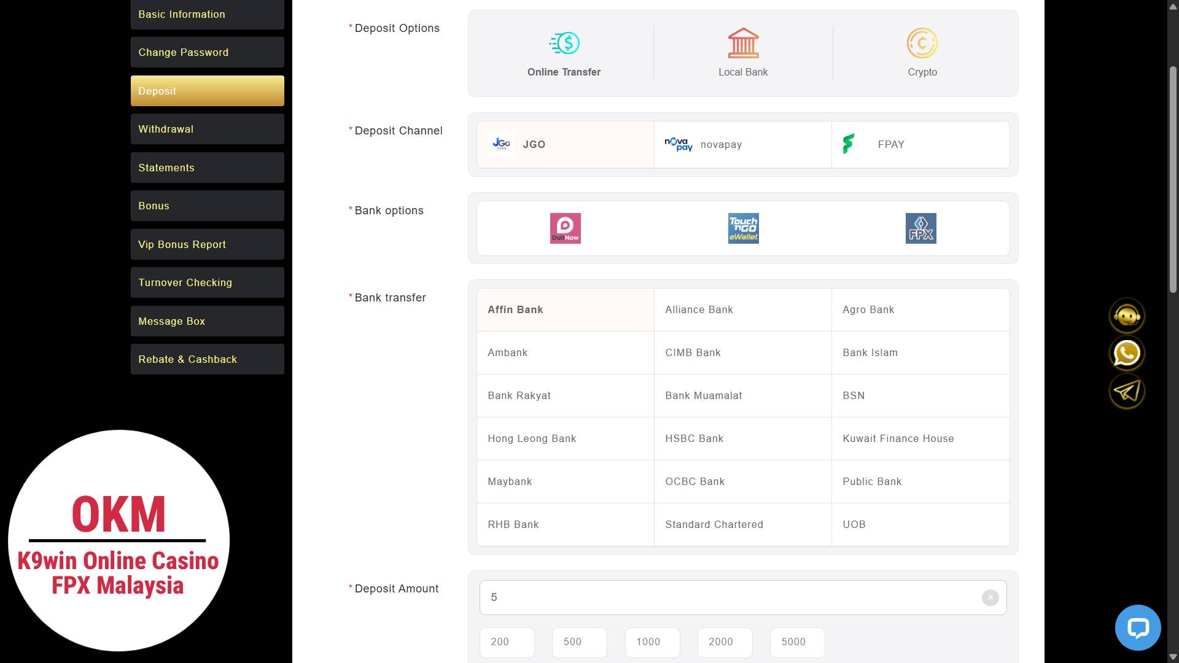Set deposit amount to 200

507,642
